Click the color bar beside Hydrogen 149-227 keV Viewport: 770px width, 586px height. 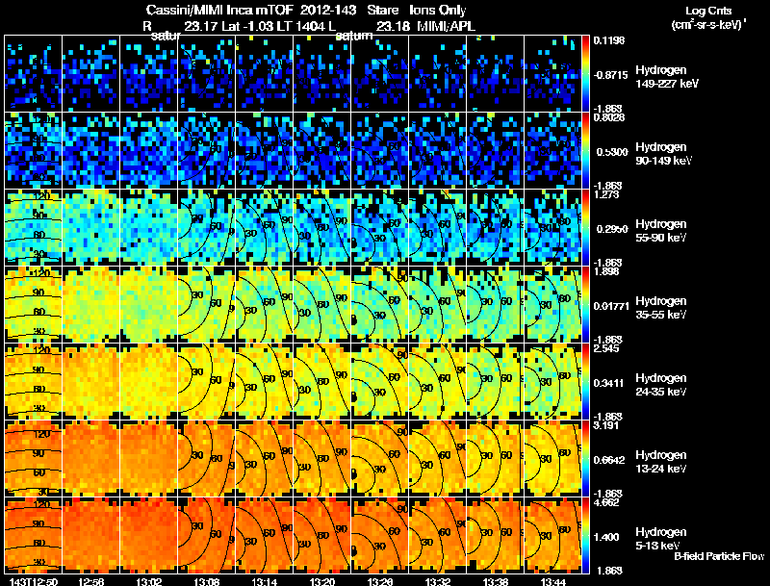585,74
